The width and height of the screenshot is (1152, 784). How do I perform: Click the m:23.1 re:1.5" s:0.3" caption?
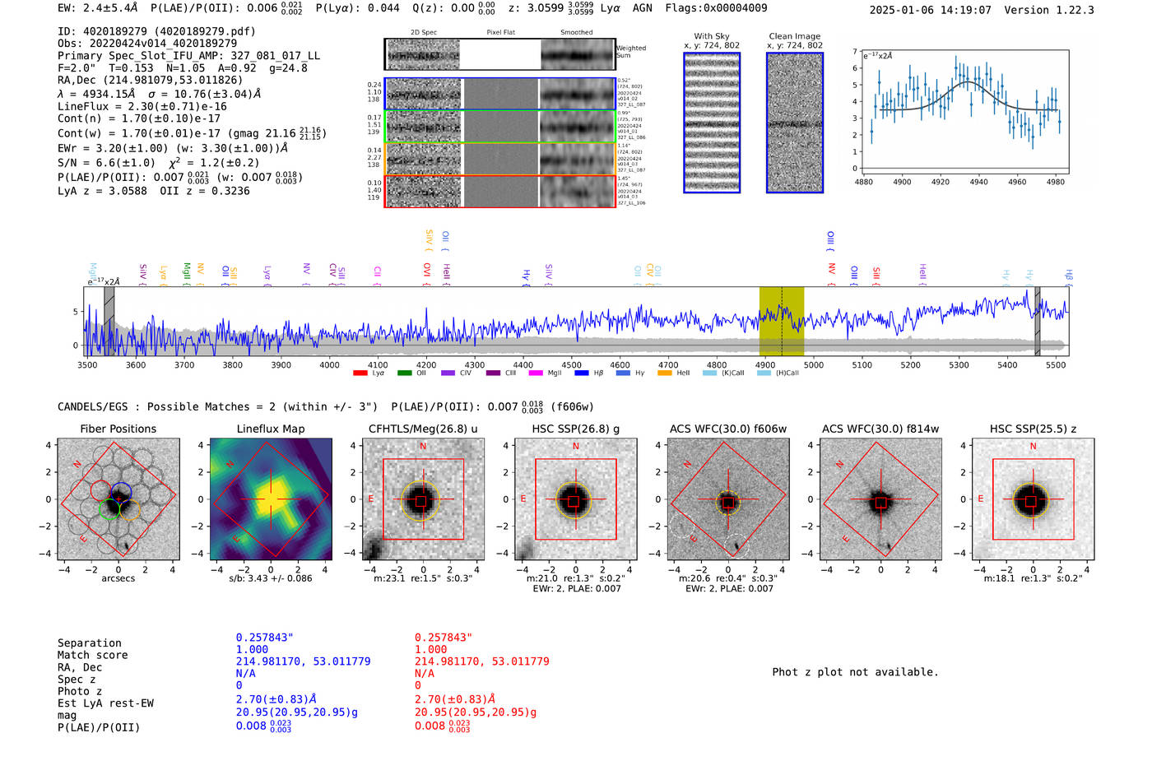(x=423, y=578)
